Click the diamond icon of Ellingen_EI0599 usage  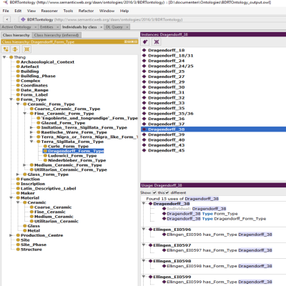tap(150, 277)
